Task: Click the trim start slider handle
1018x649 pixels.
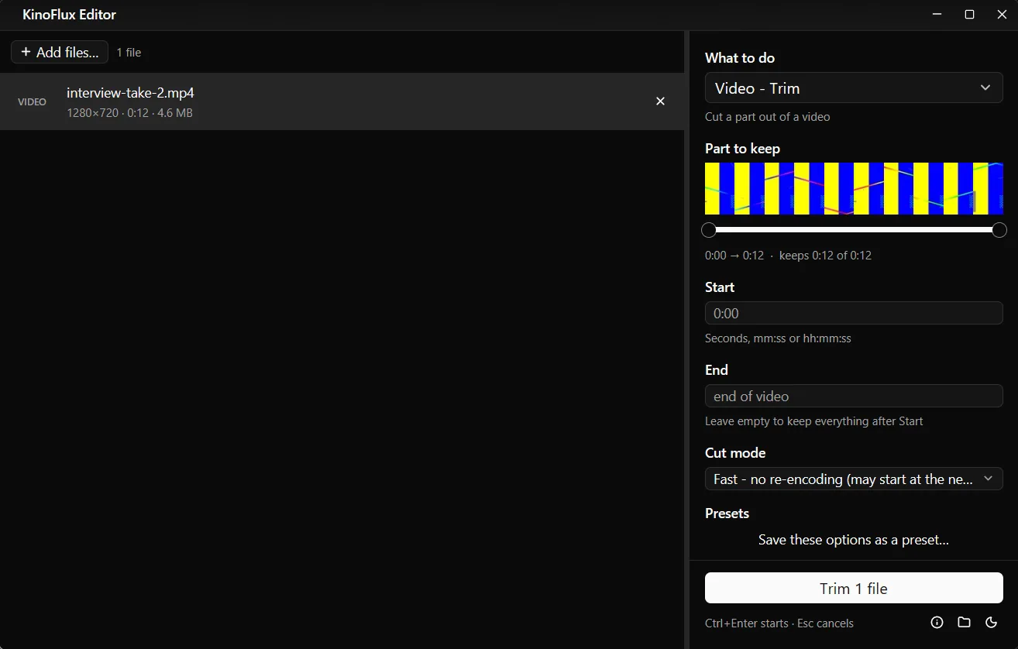Action: point(709,230)
